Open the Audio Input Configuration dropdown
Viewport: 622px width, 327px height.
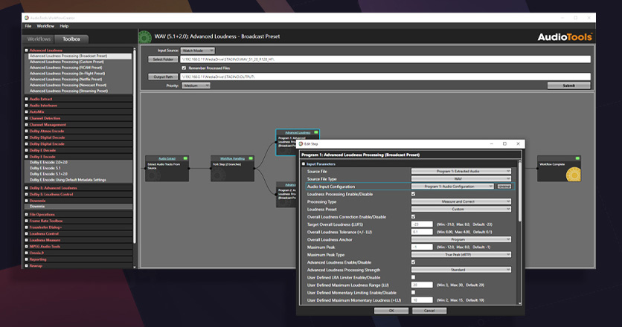point(452,187)
